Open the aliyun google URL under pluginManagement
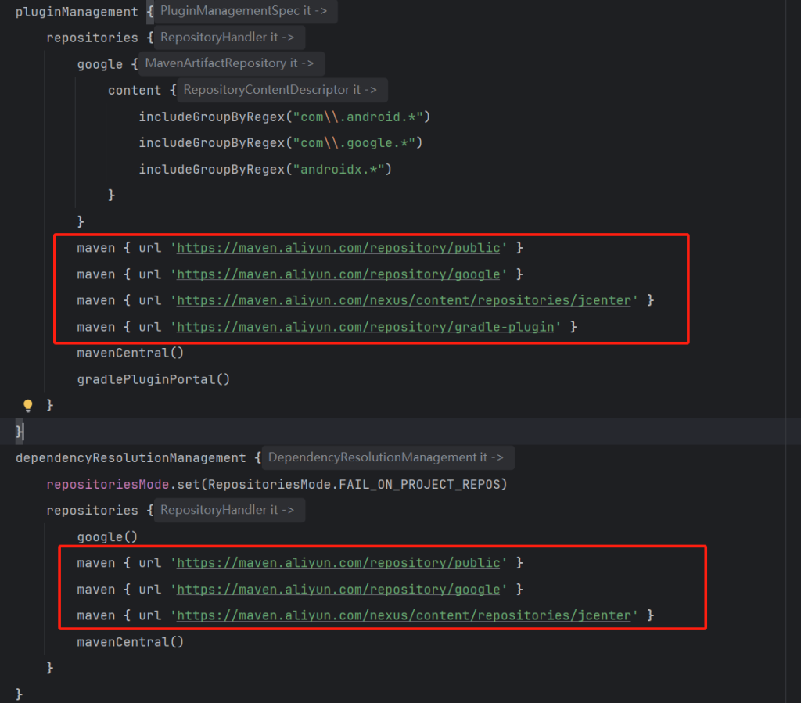801x703 pixels. pos(339,274)
